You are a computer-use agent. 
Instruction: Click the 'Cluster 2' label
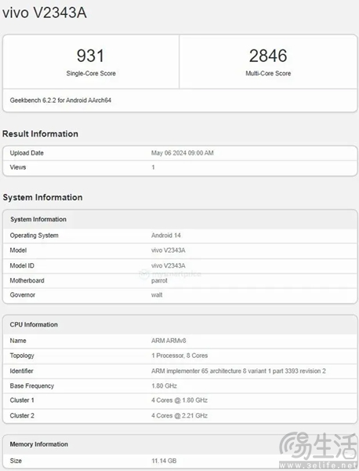(x=22, y=416)
